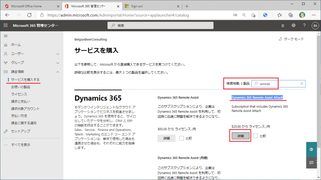Open 支払い方法 in the sidebar
Image resolution: width=321 pixels, height=180 pixels.
(x=19, y=116)
